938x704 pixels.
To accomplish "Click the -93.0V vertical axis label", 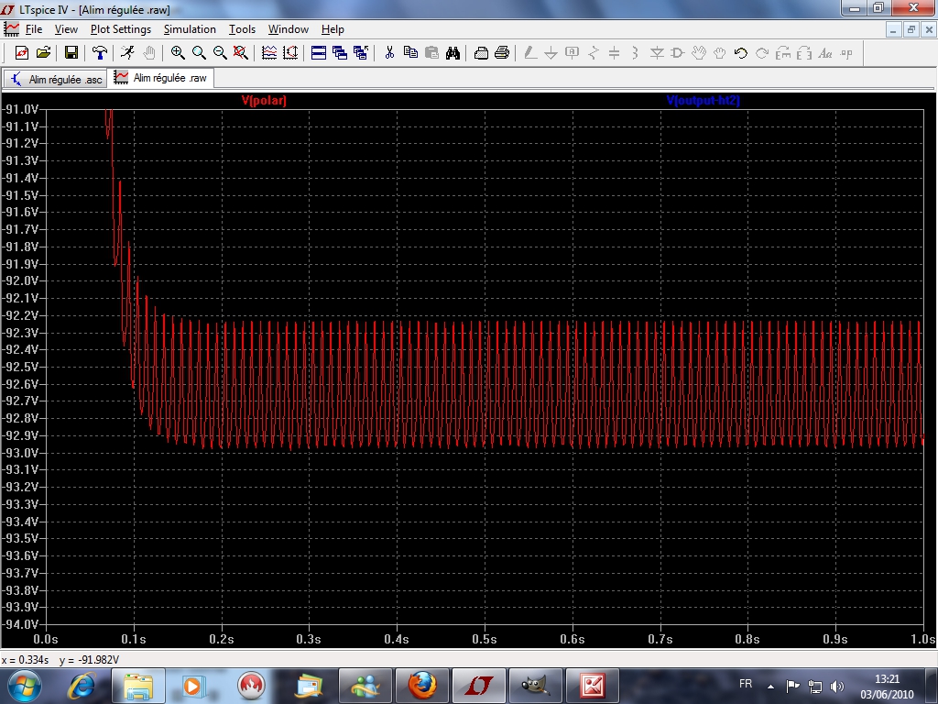I will (x=22, y=453).
